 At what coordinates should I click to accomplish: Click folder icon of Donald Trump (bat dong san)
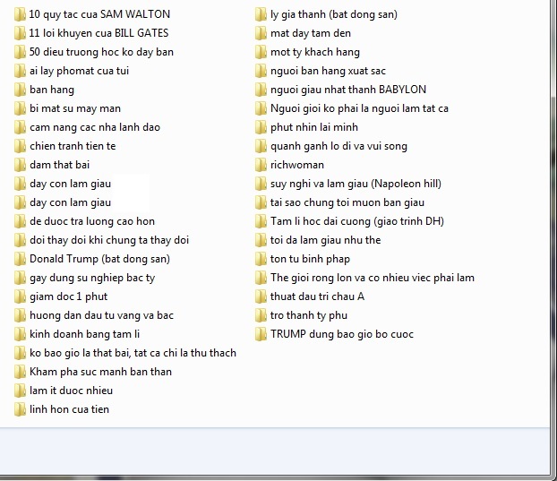pyautogui.click(x=20, y=259)
